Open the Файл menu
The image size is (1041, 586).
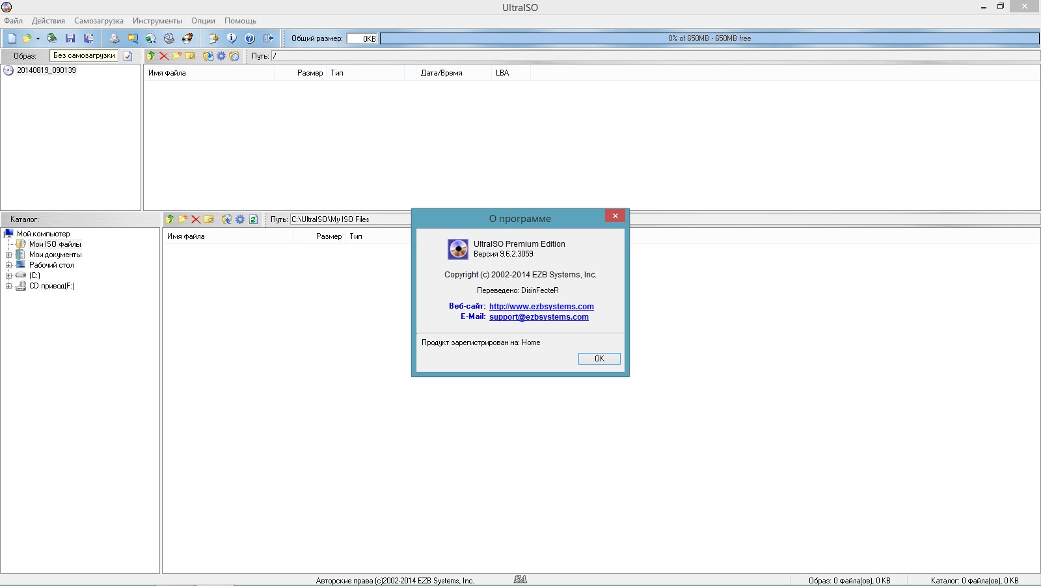coord(13,21)
